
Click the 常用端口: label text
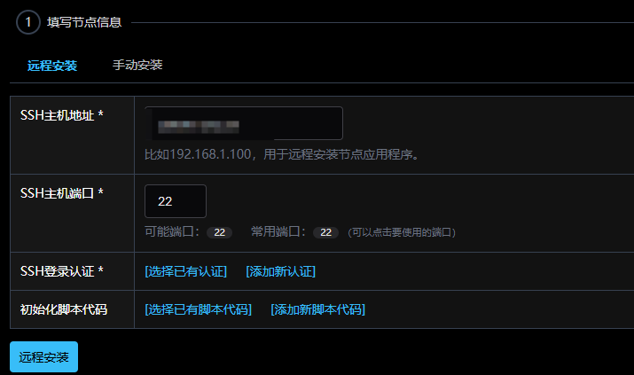click(278, 232)
